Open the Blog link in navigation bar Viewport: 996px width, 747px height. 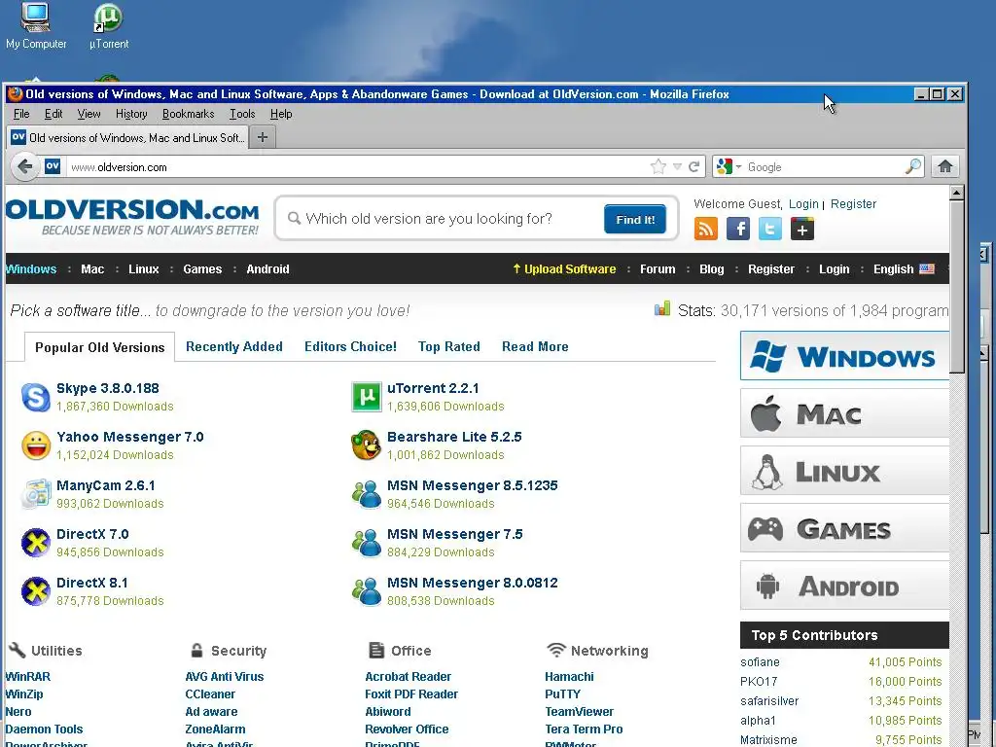(711, 268)
